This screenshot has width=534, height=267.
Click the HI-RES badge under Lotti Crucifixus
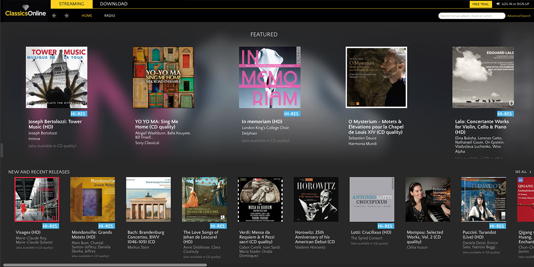[385, 226]
